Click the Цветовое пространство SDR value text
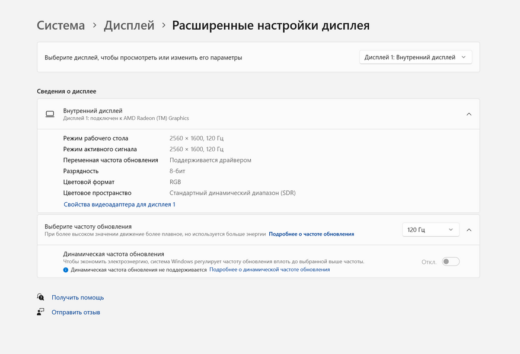The width and height of the screenshot is (520, 354). coord(232,193)
